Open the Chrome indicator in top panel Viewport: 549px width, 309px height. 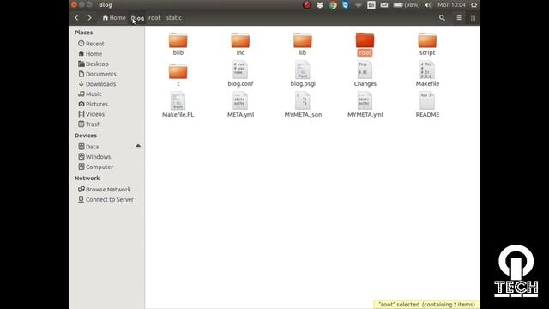(x=333, y=5)
